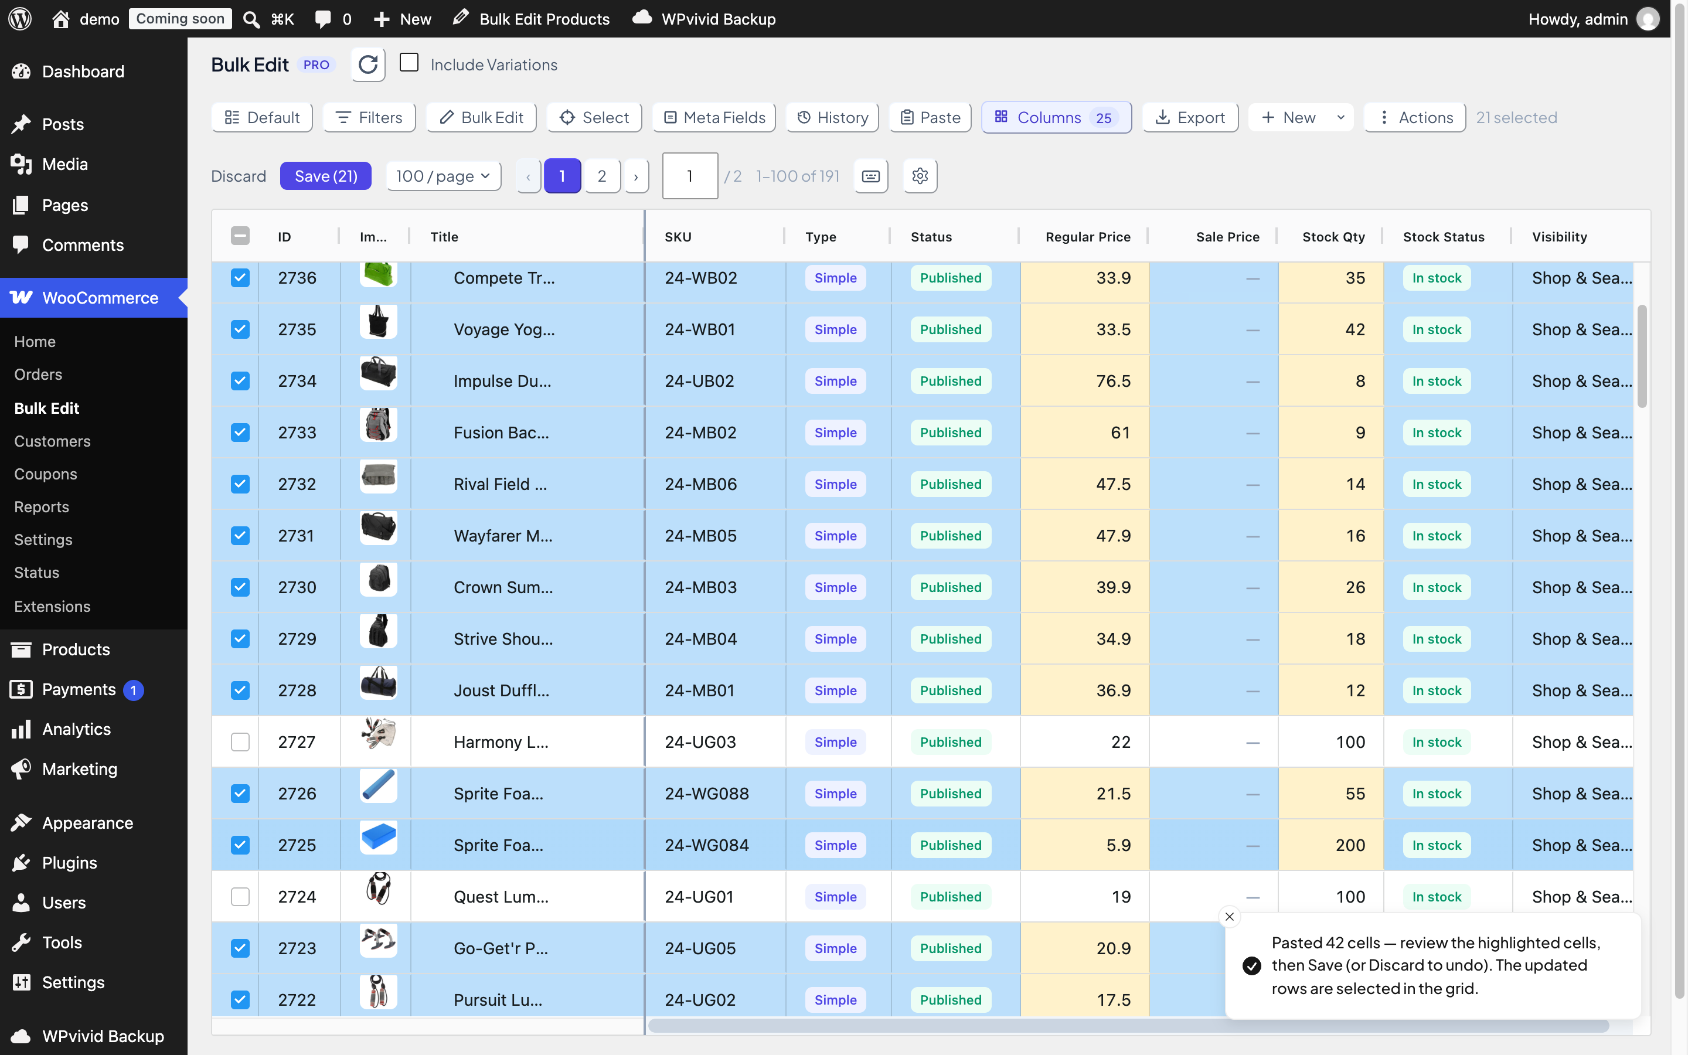Click Save (21) button
1688x1055 pixels.
point(326,176)
